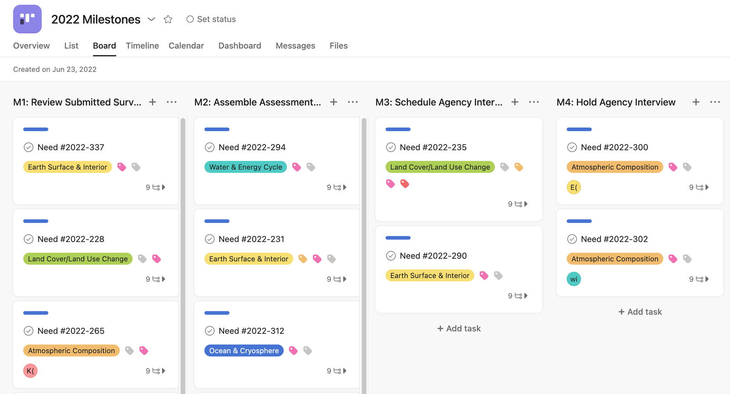Toggle completion for Need #2022-290
This screenshot has height=394, width=730.
tap(391, 256)
